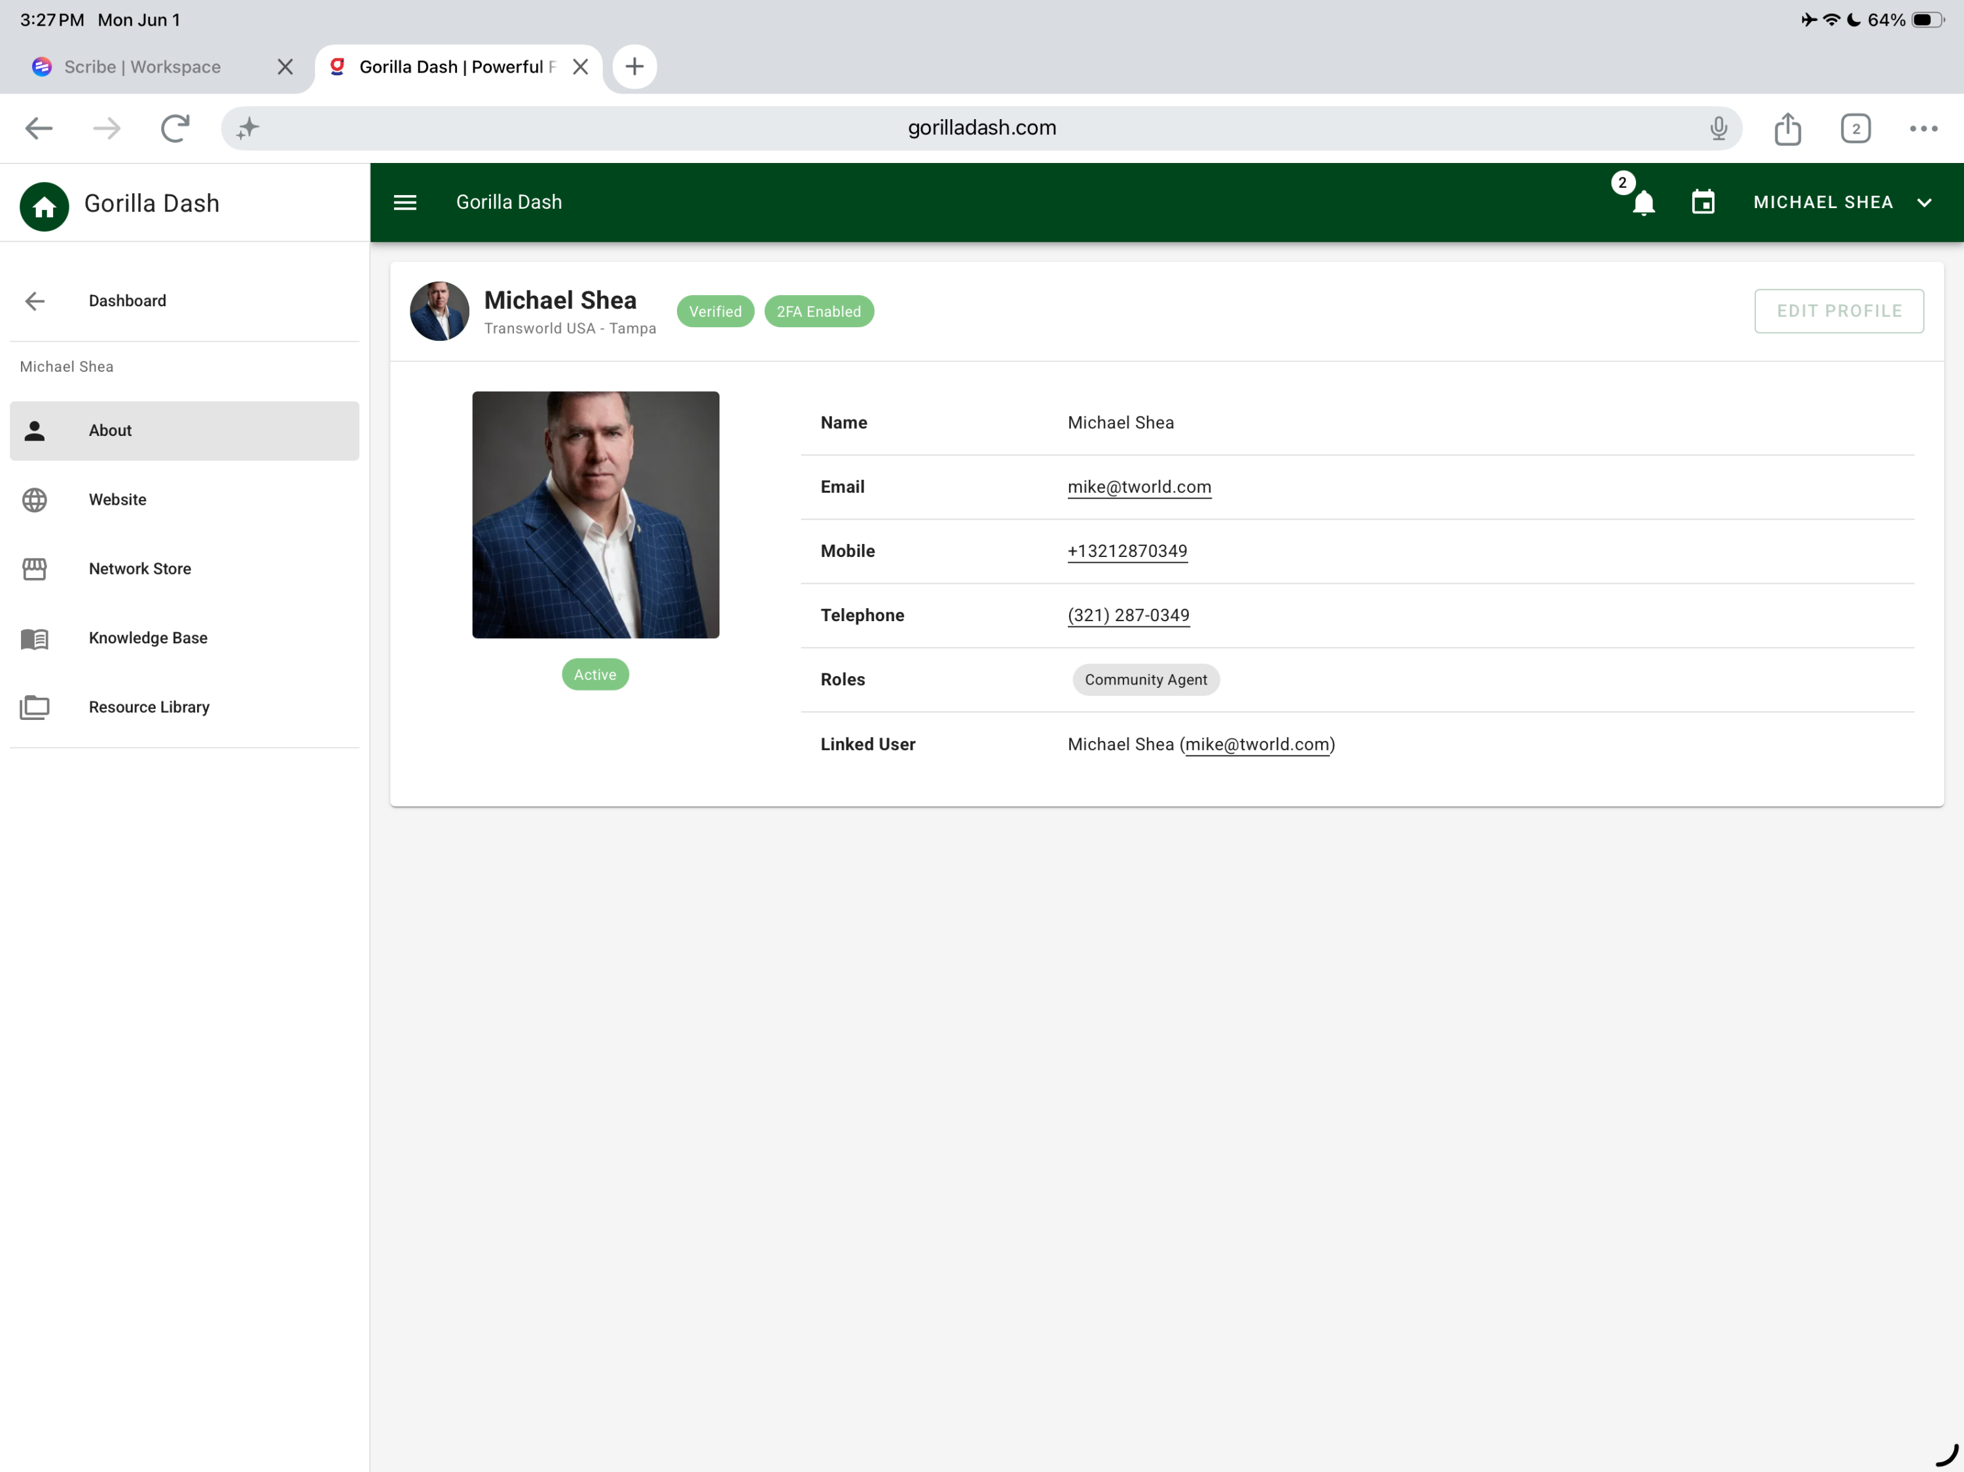Screen dimensions: 1964x1472
Task: Expand the MICHAEL SHEA account dropdown
Action: pyautogui.click(x=1842, y=202)
